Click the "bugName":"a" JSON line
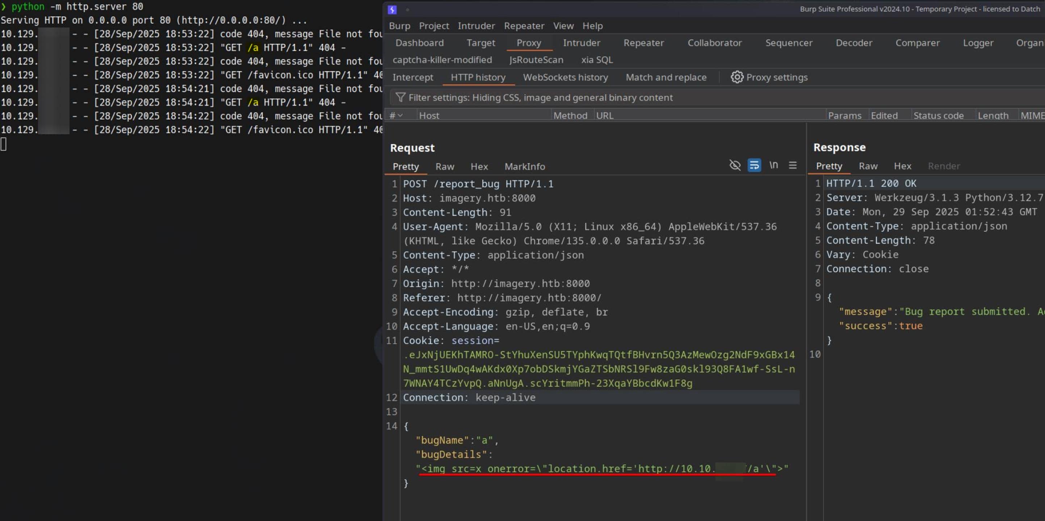Viewport: 1045px width, 521px height. pos(457,440)
